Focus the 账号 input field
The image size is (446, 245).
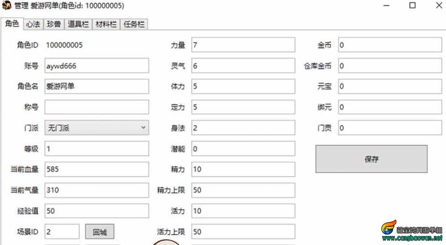click(97, 66)
